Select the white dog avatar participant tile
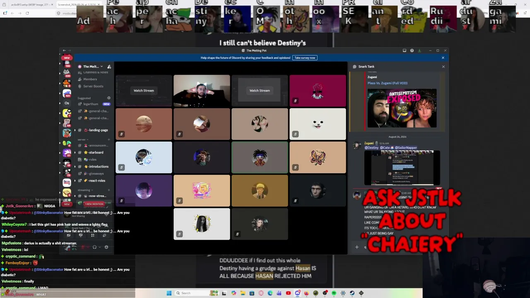This screenshot has width=530, height=298. coord(318,124)
